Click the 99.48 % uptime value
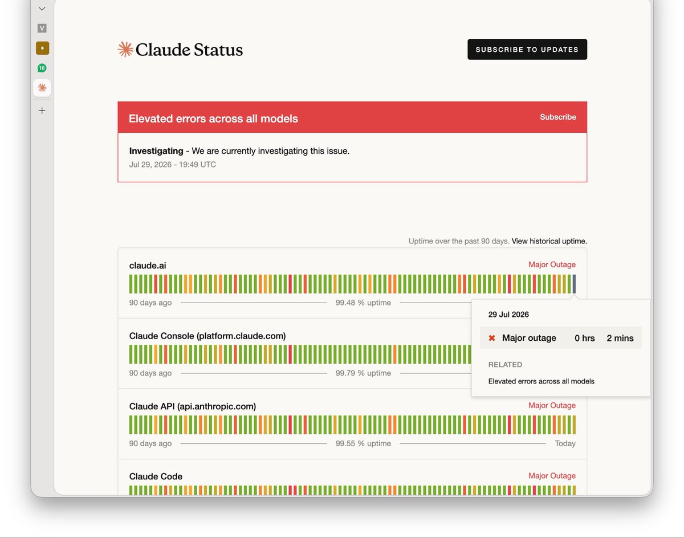 (x=363, y=303)
